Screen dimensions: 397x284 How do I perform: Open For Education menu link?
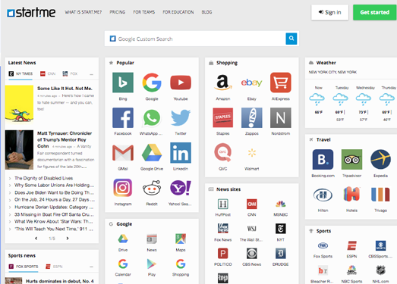pyautogui.click(x=178, y=12)
